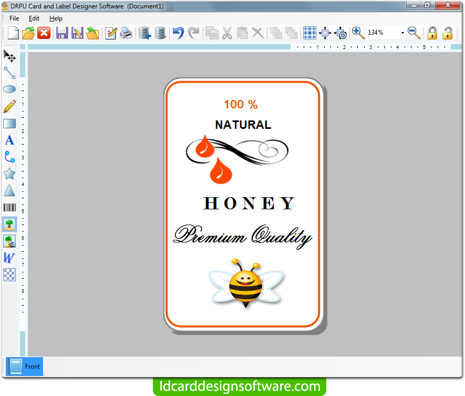465x396 pixels.
Task: Select the Barcode tool
Action: coord(9,208)
